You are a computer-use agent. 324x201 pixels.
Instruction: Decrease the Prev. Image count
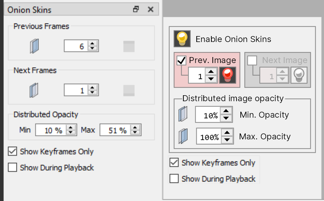[211, 79]
